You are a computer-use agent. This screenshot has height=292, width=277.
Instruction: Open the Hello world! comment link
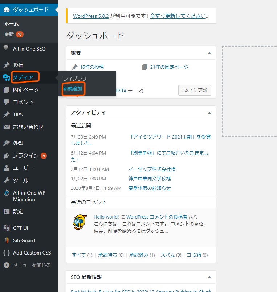[x=106, y=217]
